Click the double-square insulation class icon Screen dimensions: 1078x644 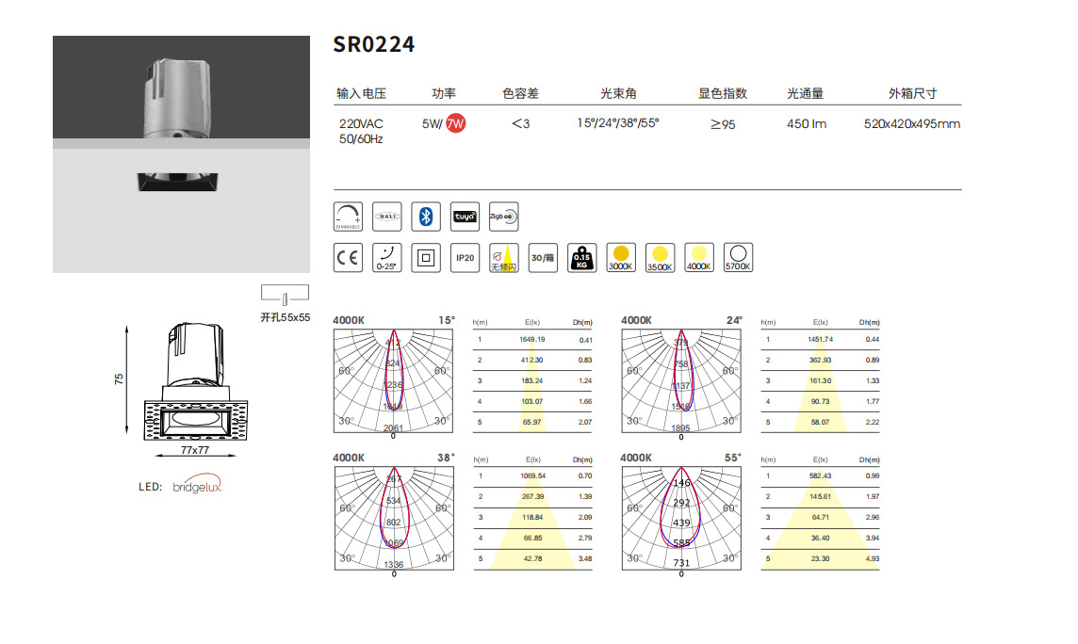[426, 258]
